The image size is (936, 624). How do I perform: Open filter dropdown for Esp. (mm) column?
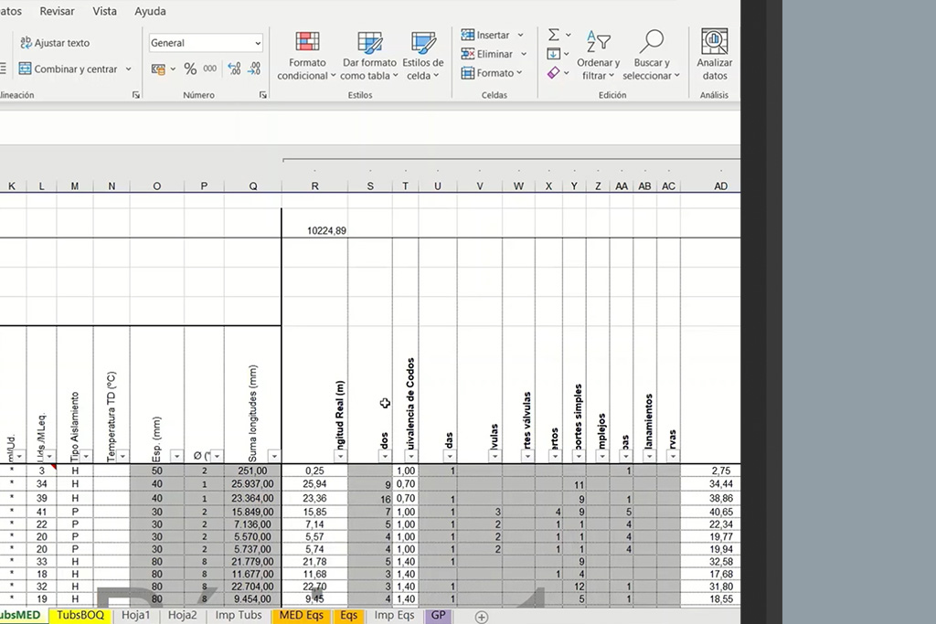click(x=176, y=457)
